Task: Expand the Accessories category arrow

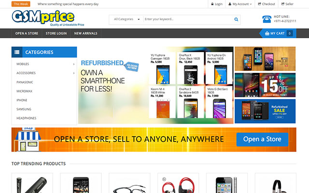Action: coord(74,73)
